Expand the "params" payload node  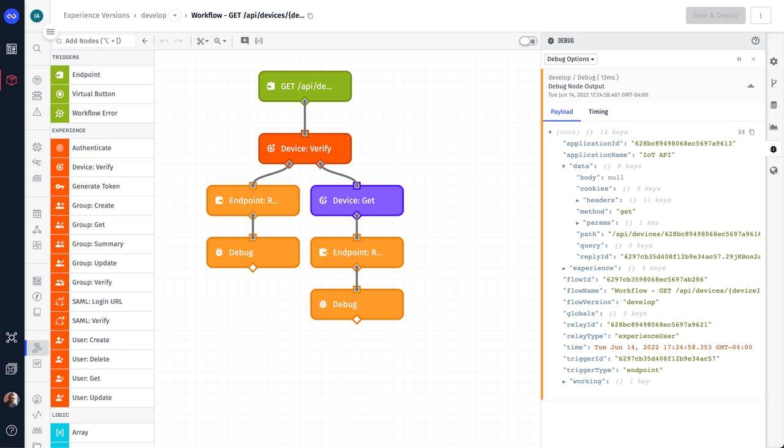tap(578, 223)
